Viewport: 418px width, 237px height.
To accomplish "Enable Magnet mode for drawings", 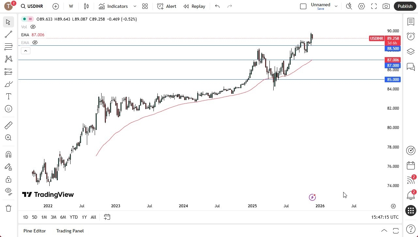I will (8, 154).
